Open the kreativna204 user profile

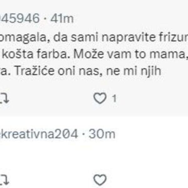coord(38,134)
